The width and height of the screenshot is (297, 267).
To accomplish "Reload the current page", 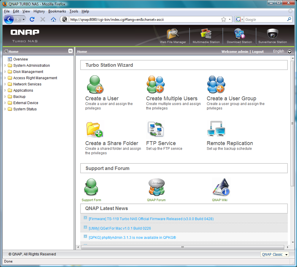I will click(32, 19).
